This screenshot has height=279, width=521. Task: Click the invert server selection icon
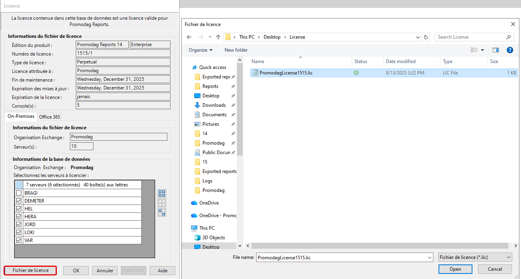(162, 212)
